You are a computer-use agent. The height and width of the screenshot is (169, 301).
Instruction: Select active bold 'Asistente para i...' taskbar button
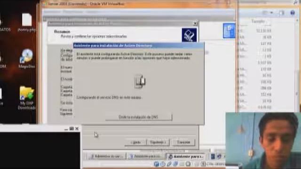[186, 156]
